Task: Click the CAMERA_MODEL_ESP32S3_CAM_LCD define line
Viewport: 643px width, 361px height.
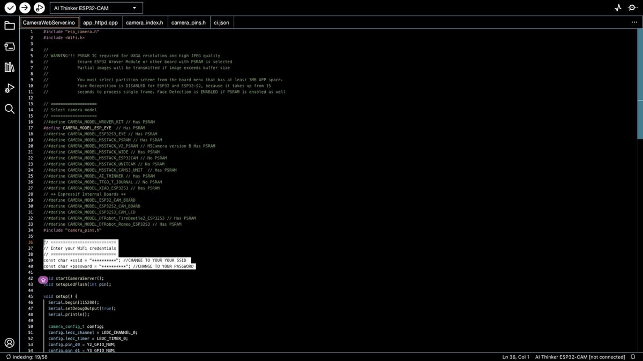Action: pos(89,212)
